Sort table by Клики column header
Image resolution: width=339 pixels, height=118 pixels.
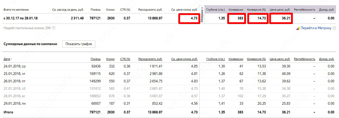(110, 59)
